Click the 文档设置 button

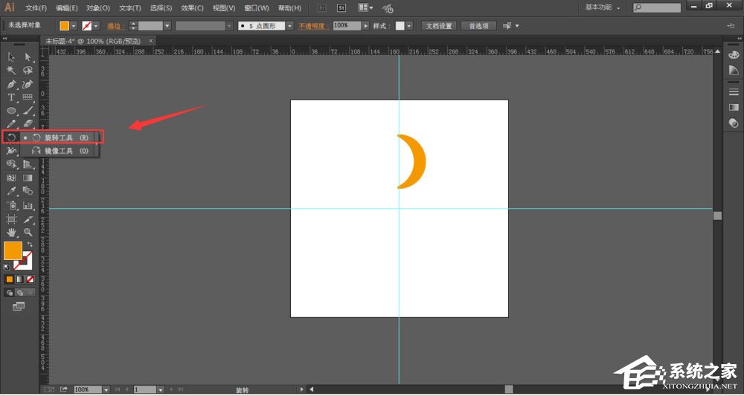438,25
